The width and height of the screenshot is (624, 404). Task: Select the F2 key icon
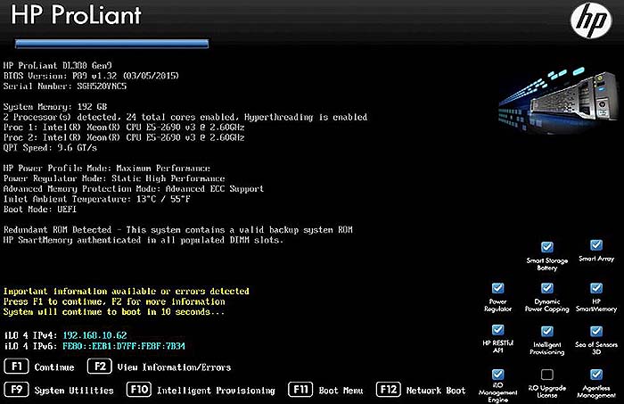[100, 367]
